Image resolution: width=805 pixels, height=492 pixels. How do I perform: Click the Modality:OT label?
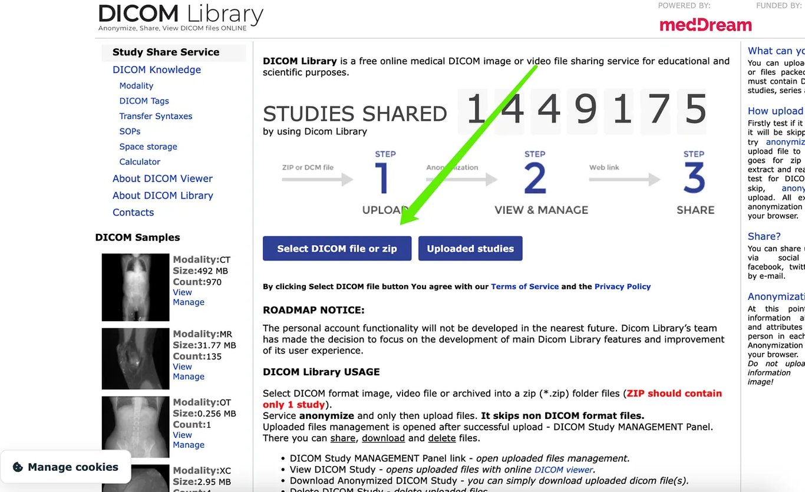[202, 402]
